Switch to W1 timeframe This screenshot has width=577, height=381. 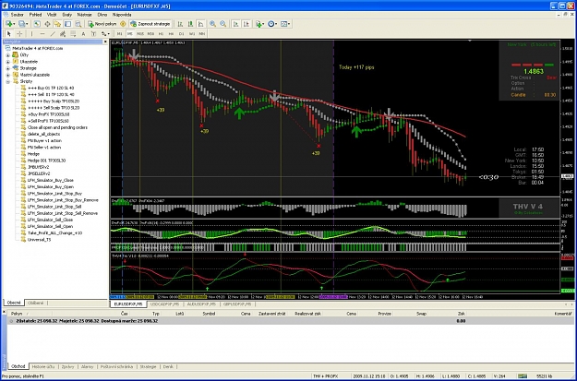coord(192,34)
